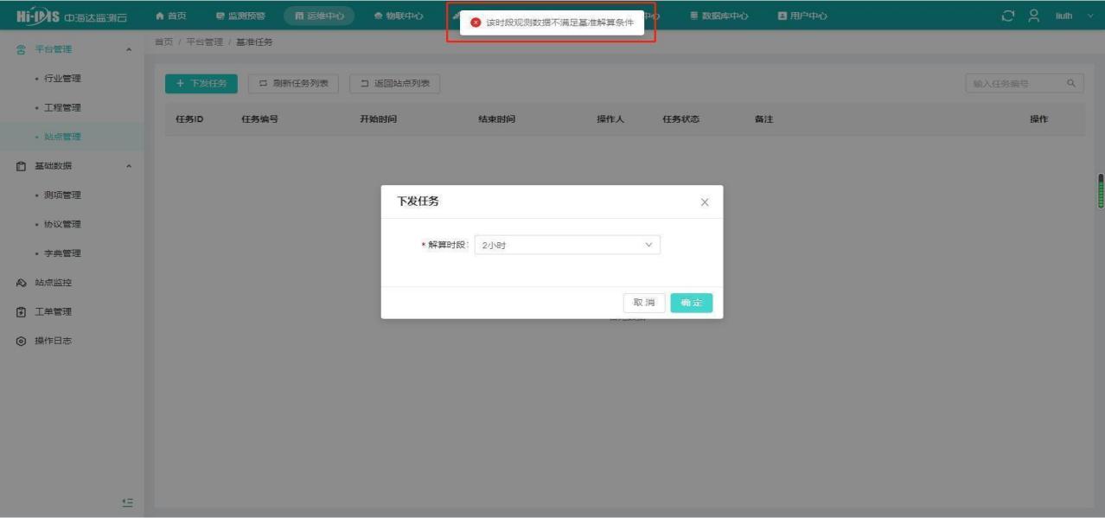Click the user avatar icon
This screenshot has width=1105, height=518.
coord(1033,16)
